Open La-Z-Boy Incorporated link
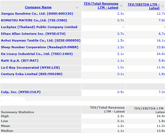 tap(30, 68)
